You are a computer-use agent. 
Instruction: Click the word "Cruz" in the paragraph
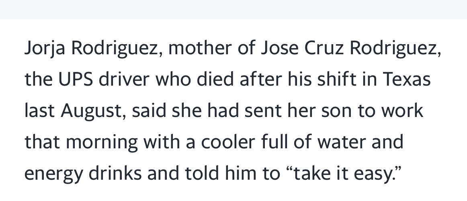tap(324, 48)
